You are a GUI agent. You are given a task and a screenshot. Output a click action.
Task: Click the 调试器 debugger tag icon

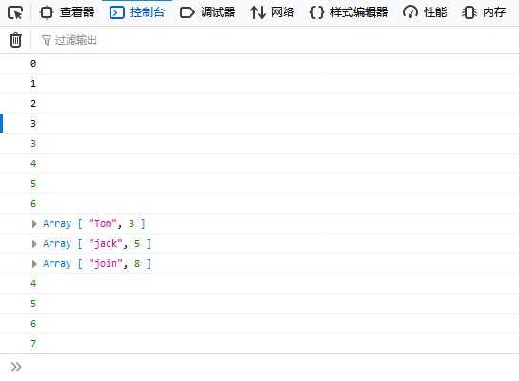point(187,12)
